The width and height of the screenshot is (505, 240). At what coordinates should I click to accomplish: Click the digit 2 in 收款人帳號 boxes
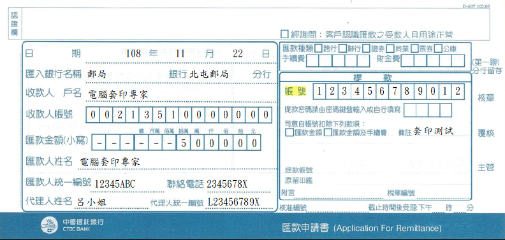119,115
